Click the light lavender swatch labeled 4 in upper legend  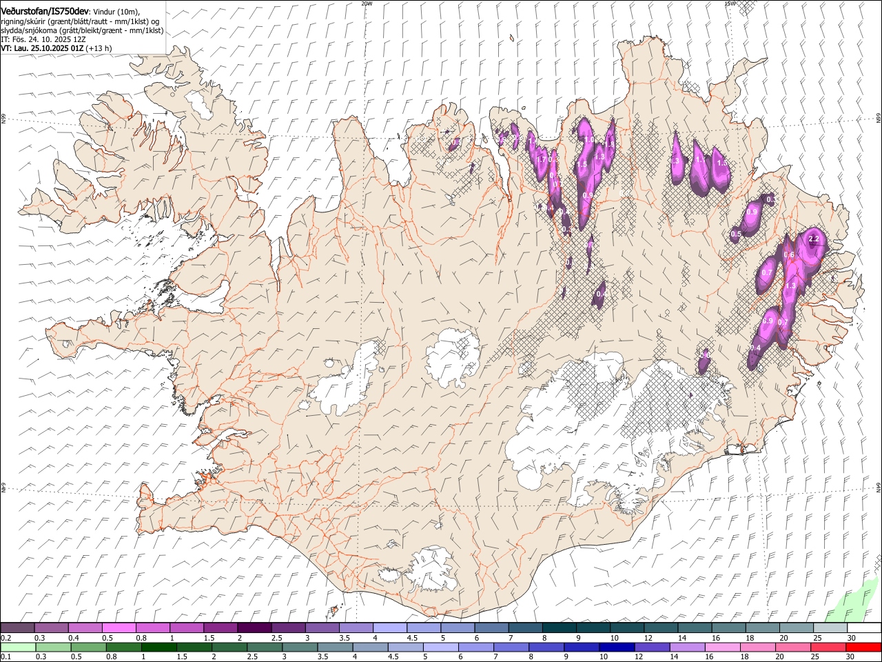389,628
